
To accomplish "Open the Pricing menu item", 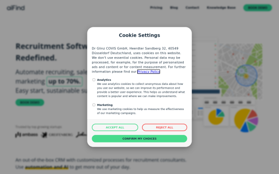I will tap(156, 7).
